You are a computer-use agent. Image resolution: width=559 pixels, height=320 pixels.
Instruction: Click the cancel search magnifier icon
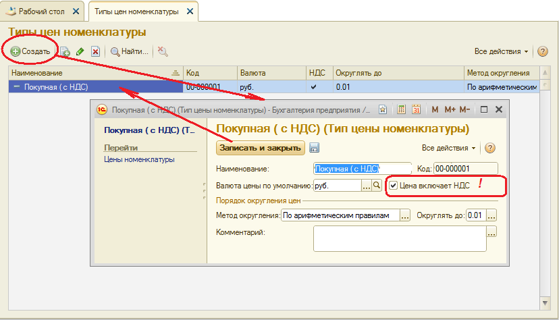[163, 51]
